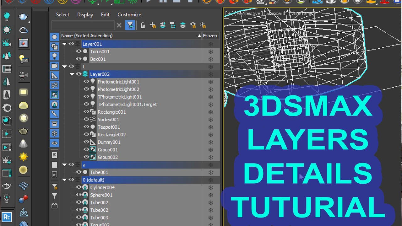Toggle the Display Frozen Objects snowflake filter
402x226 pixels.
point(55,133)
